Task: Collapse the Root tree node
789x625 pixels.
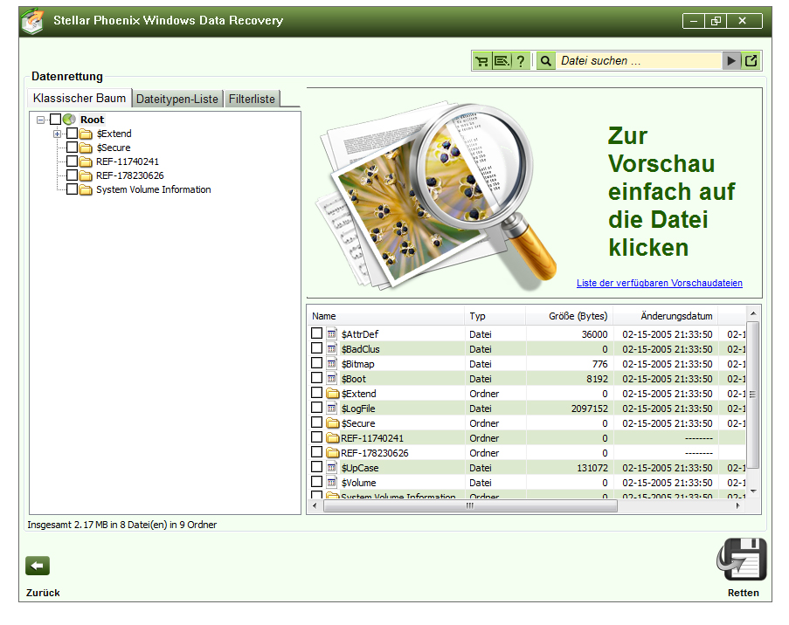Action: 41,120
